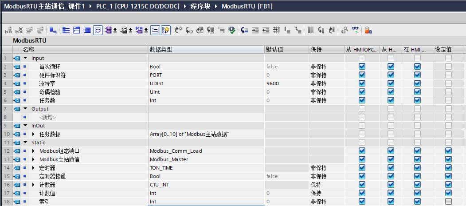The image size is (466, 206).
Task: Uncheck 在 HMI checkbox for 硬件标识符
Action: 418,75
